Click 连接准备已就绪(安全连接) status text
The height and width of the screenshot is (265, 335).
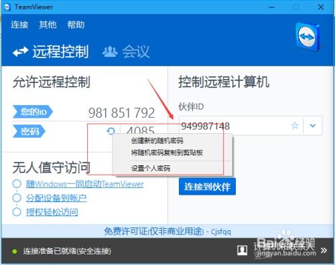coord(67,252)
